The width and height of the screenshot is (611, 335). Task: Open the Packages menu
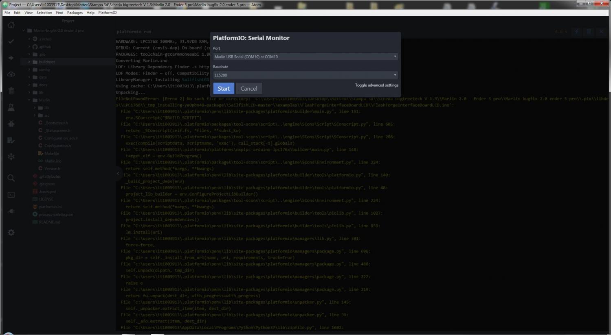click(x=75, y=13)
